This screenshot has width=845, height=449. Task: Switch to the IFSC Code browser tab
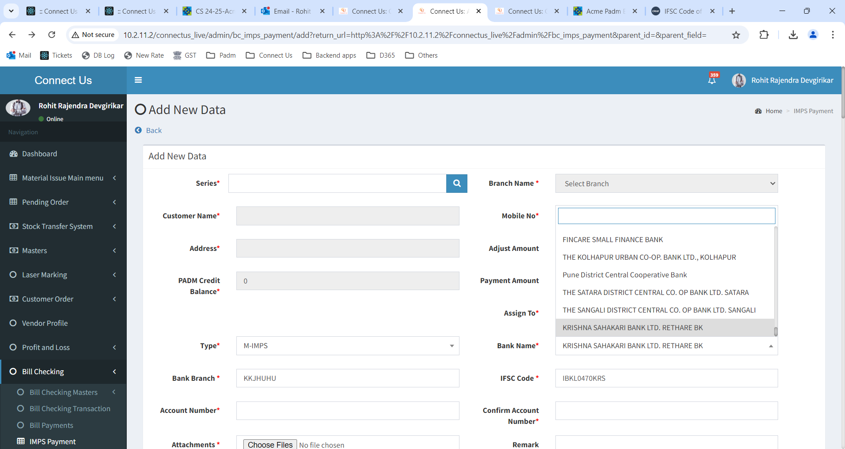[683, 11]
